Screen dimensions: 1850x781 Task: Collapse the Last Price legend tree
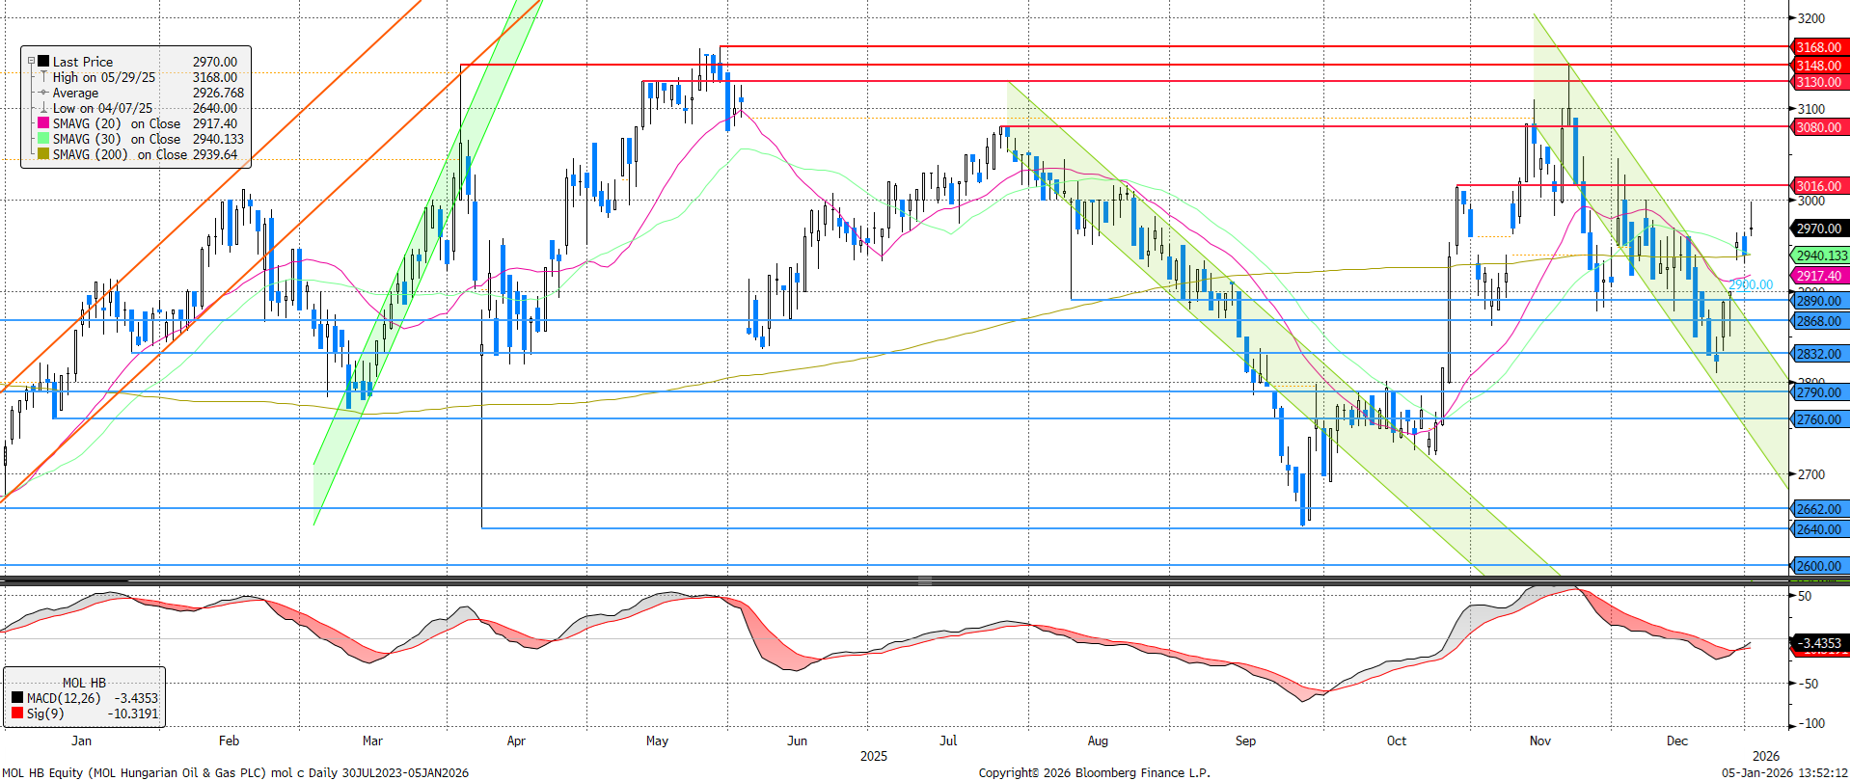pos(31,62)
